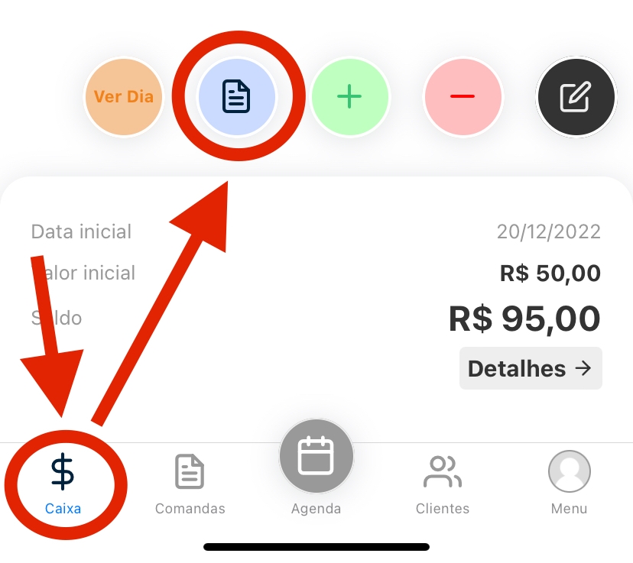Switch to the Clientes tab label

pyautogui.click(x=443, y=509)
